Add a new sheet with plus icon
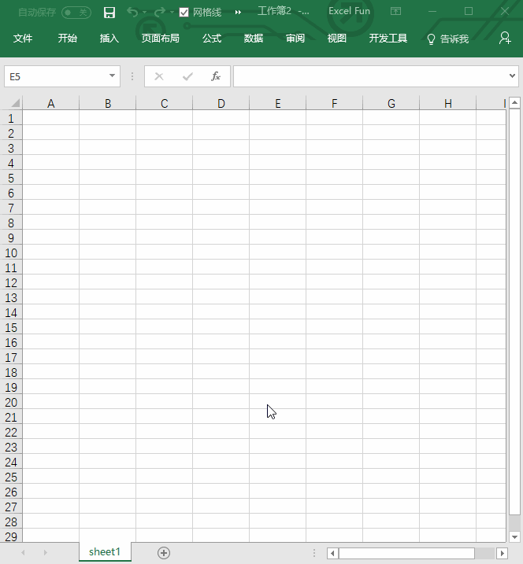Screen dimensions: 523x564 (x=164, y=553)
